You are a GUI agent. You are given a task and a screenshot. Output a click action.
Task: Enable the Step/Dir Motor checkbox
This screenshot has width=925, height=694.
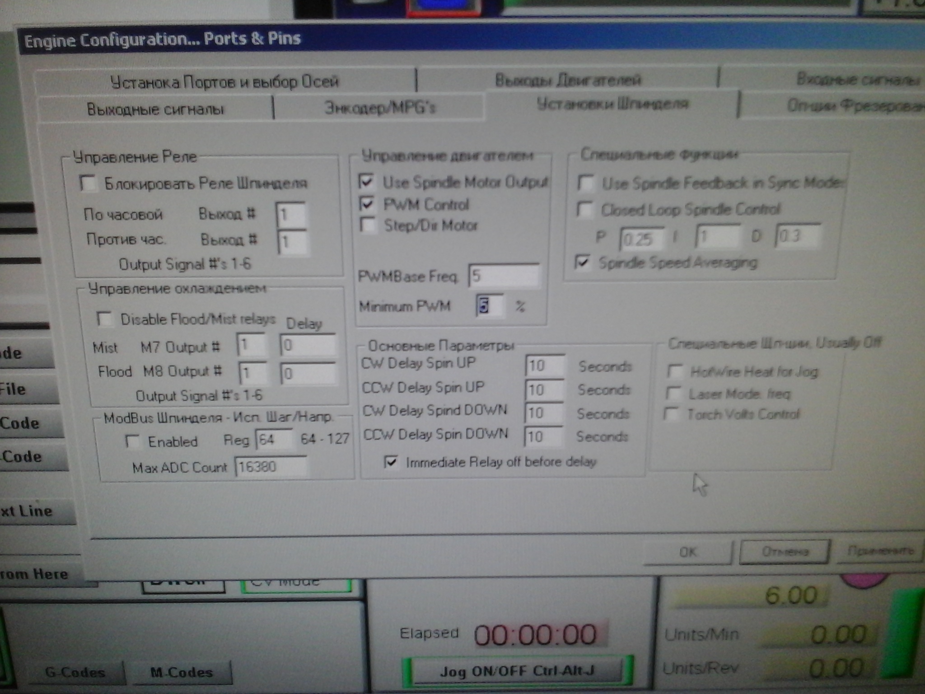[368, 225]
